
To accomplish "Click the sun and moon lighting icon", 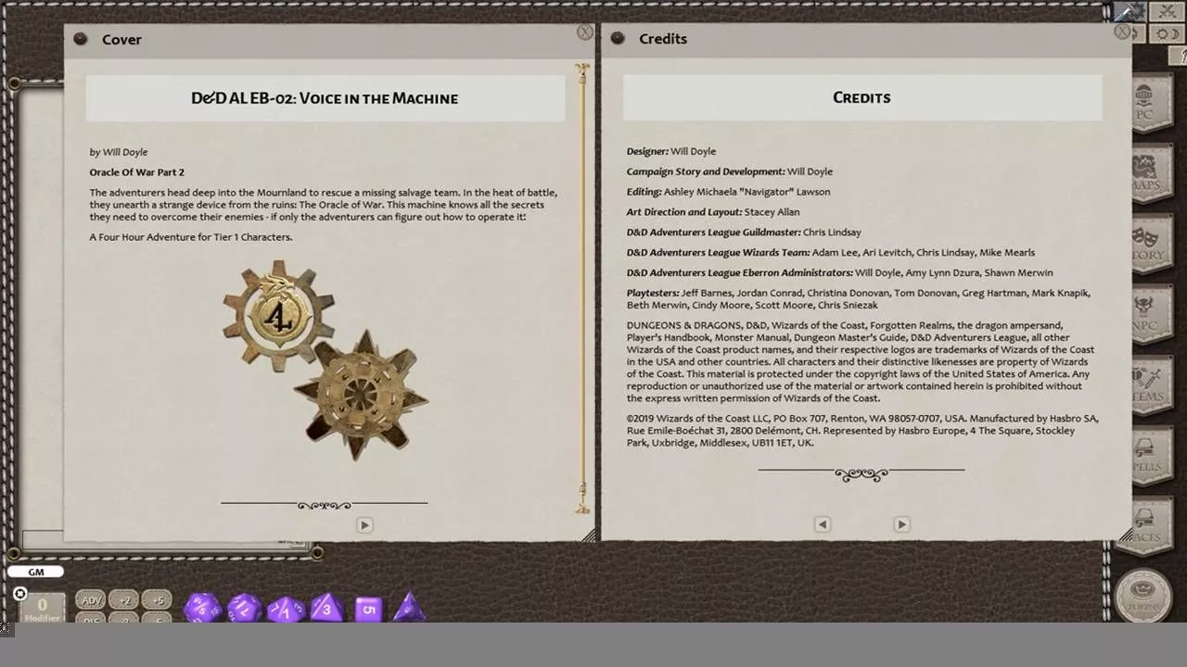I will (1168, 33).
